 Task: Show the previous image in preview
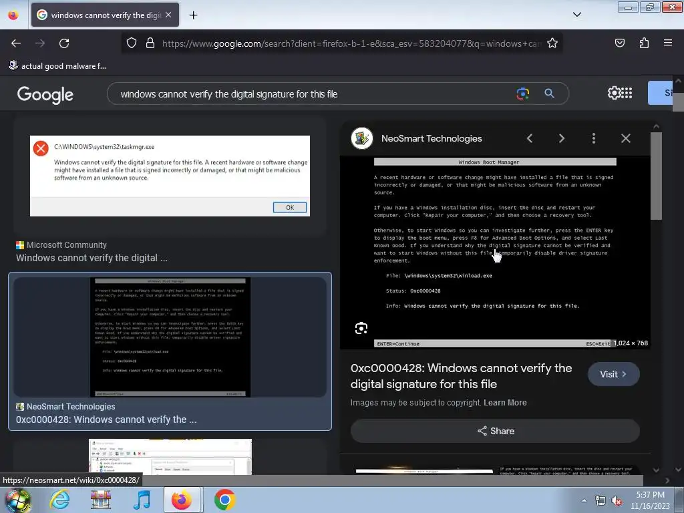click(x=530, y=138)
